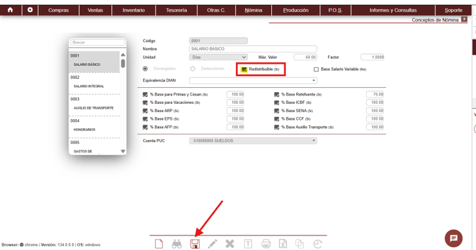The width and height of the screenshot is (476, 250).
Task: Open Cuenta PUC dropdown 510506005 SUELDOS
Action: [253, 141]
